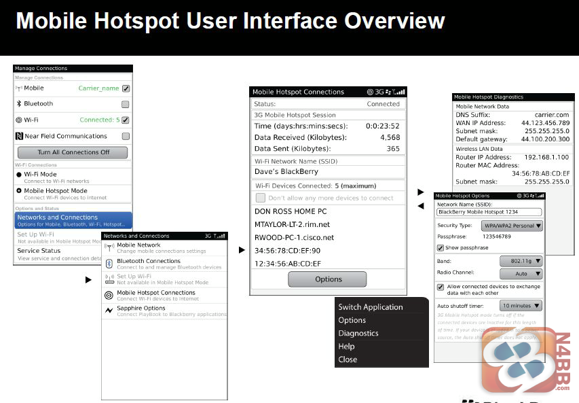Click the Sapphire Options icon
Image resolution: width=579 pixels, height=403 pixels.
click(x=109, y=311)
